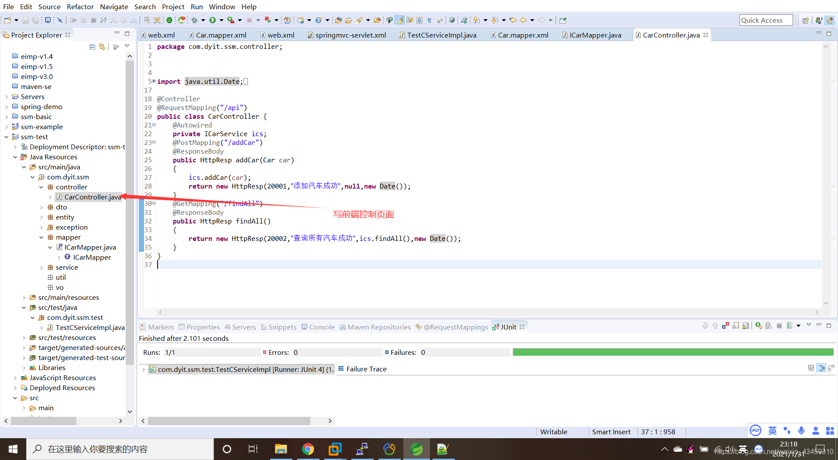Switch to ICarMapper.java editor tab

591,35
